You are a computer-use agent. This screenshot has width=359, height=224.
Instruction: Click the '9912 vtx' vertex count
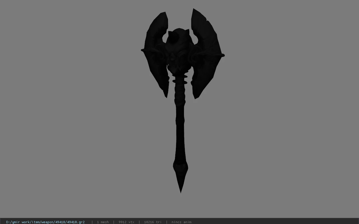(x=126, y=222)
